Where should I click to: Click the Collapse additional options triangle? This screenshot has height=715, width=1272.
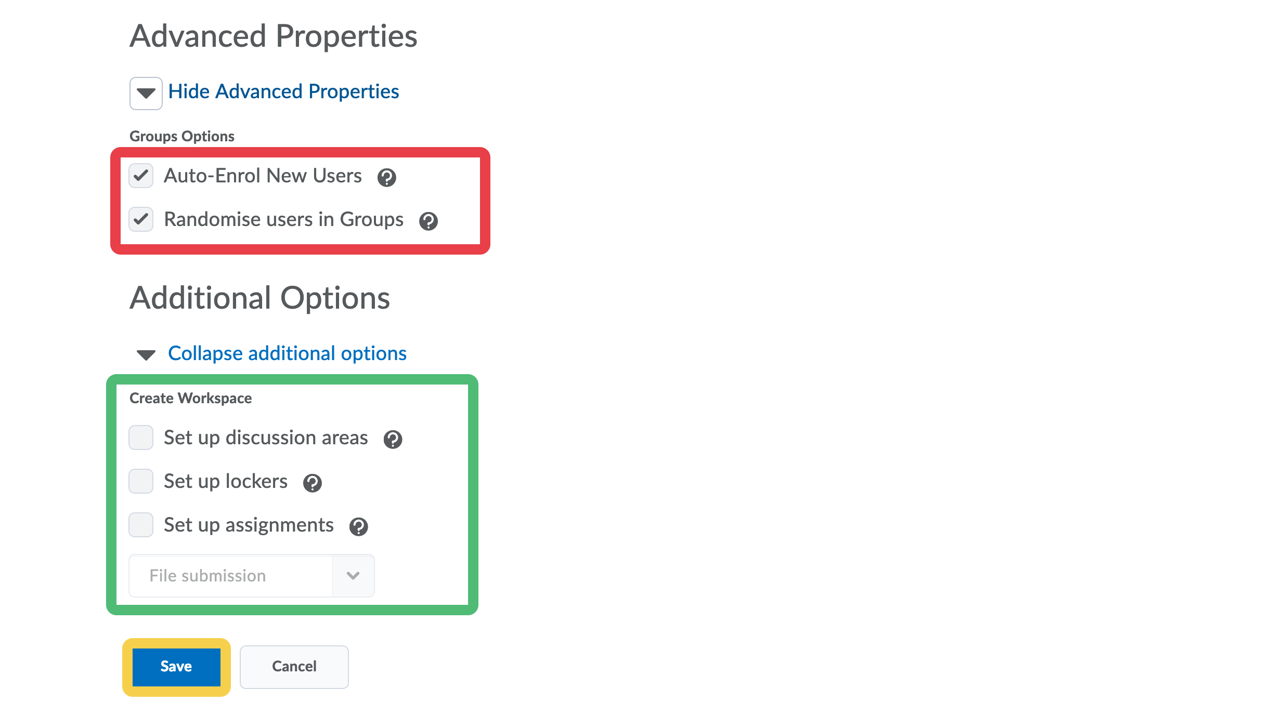(x=146, y=355)
